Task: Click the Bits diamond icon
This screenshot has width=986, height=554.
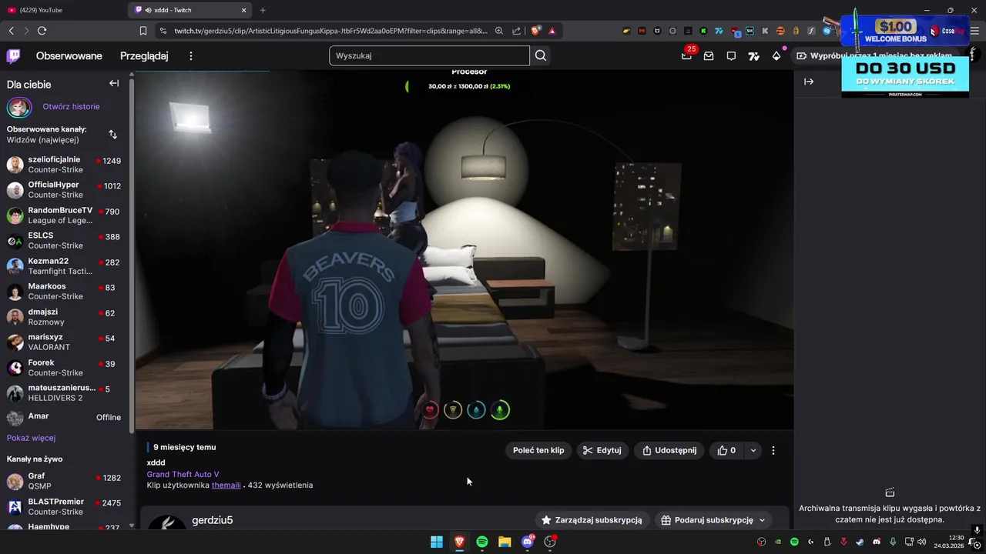Action: click(776, 56)
